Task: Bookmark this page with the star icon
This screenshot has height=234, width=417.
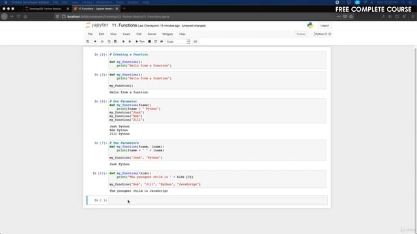Action: point(351,17)
